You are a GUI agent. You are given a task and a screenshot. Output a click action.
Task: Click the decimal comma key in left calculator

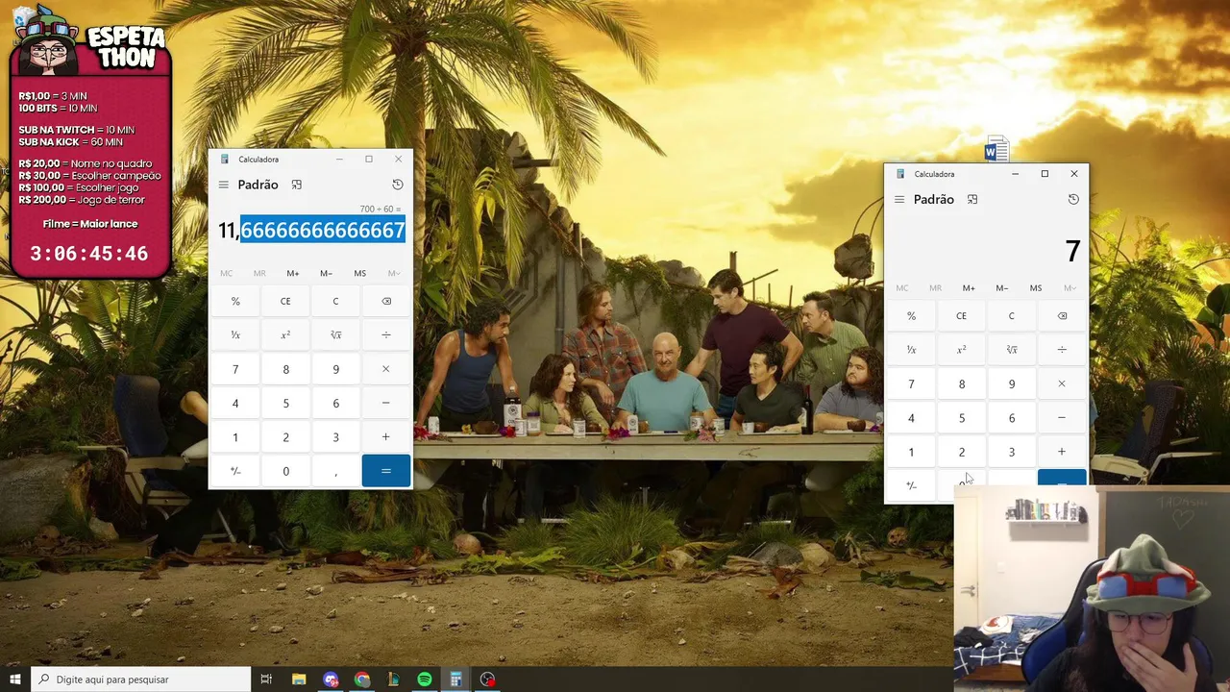pos(335,471)
